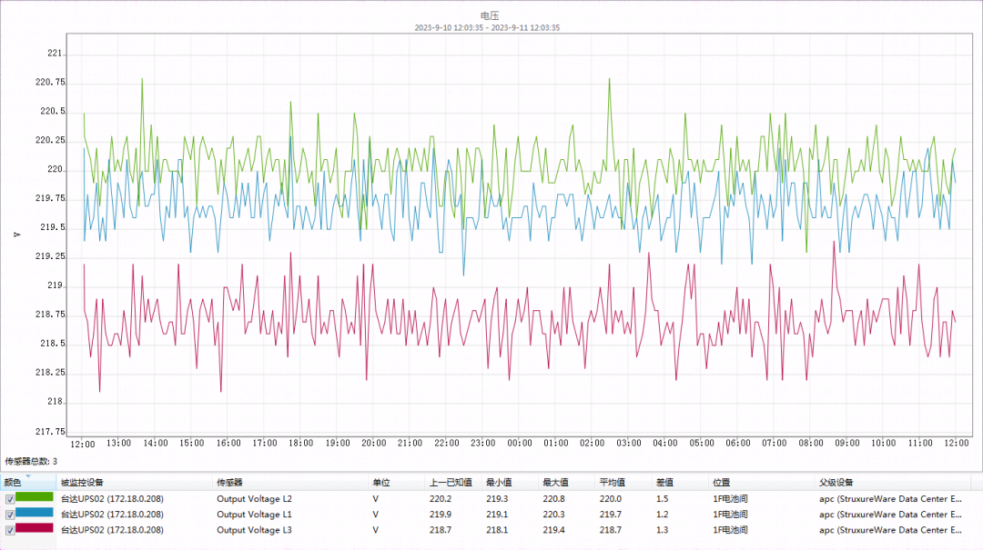This screenshot has width=983, height=550.
Task: Click parent device apc in L3 row
Action: [890, 530]
